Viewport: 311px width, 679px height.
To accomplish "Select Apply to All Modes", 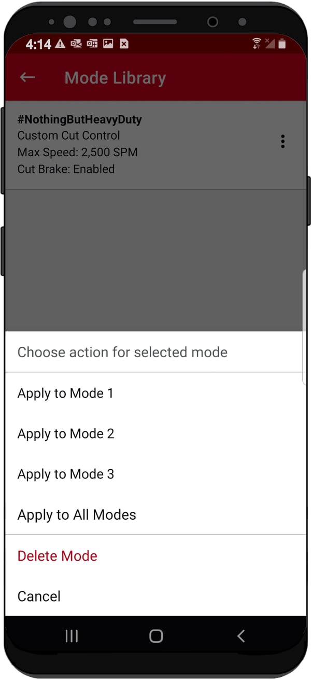I will (x=77, y=514).
